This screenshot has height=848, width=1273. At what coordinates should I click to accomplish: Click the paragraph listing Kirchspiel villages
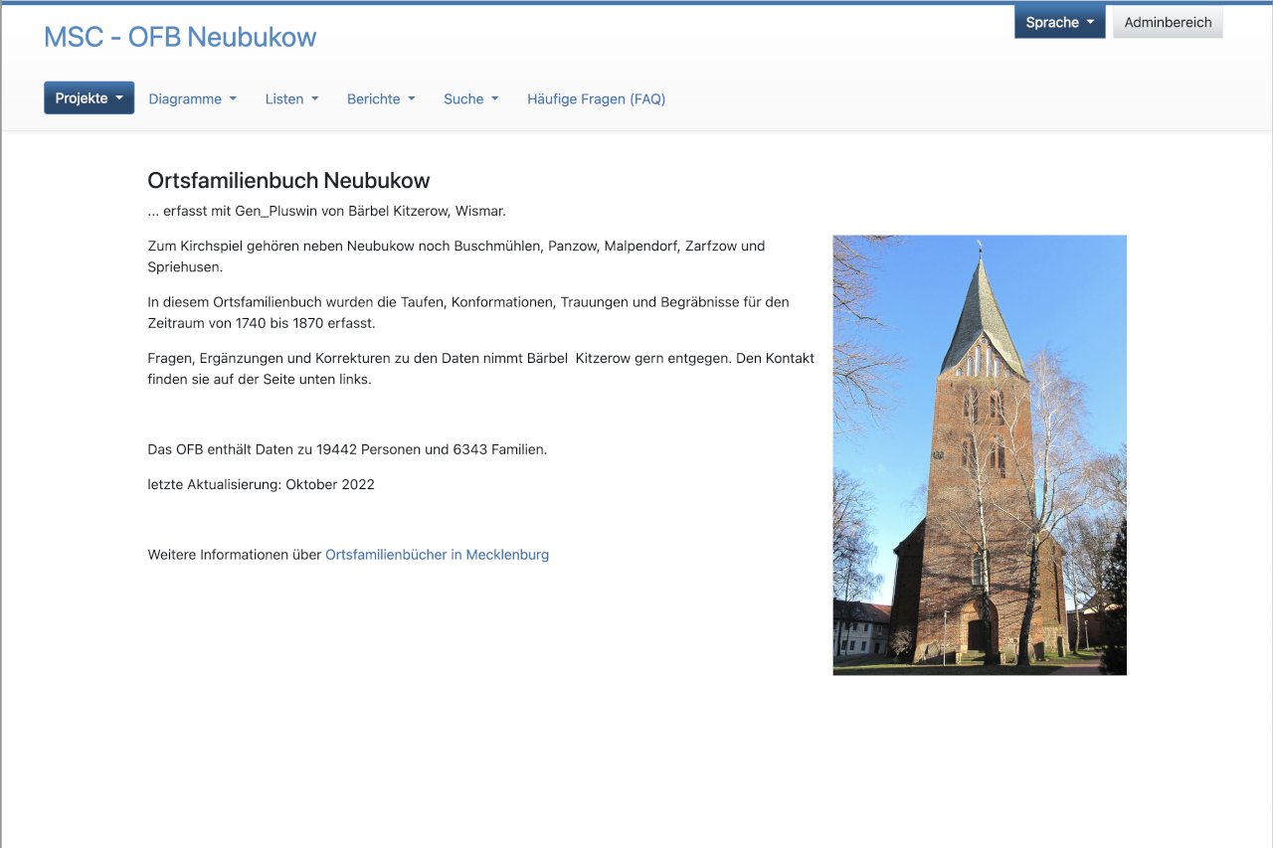point(455,255)
